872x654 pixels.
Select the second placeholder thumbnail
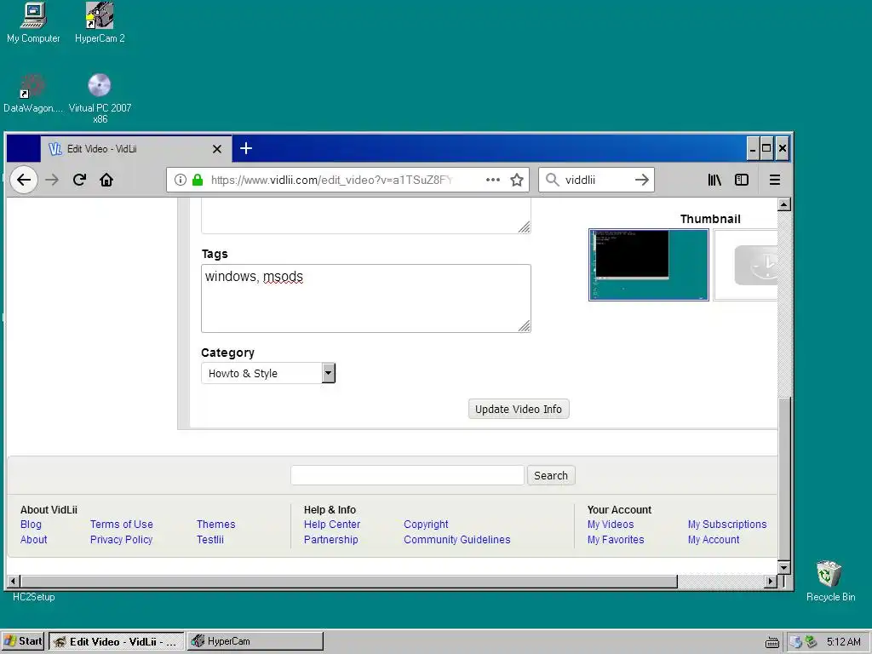click(745, 265)
